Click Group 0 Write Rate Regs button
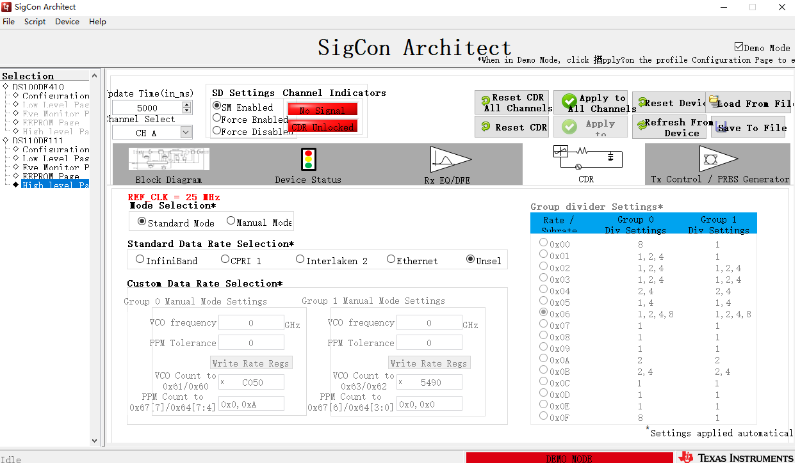The image size is (800, 467). click(251, 363)
